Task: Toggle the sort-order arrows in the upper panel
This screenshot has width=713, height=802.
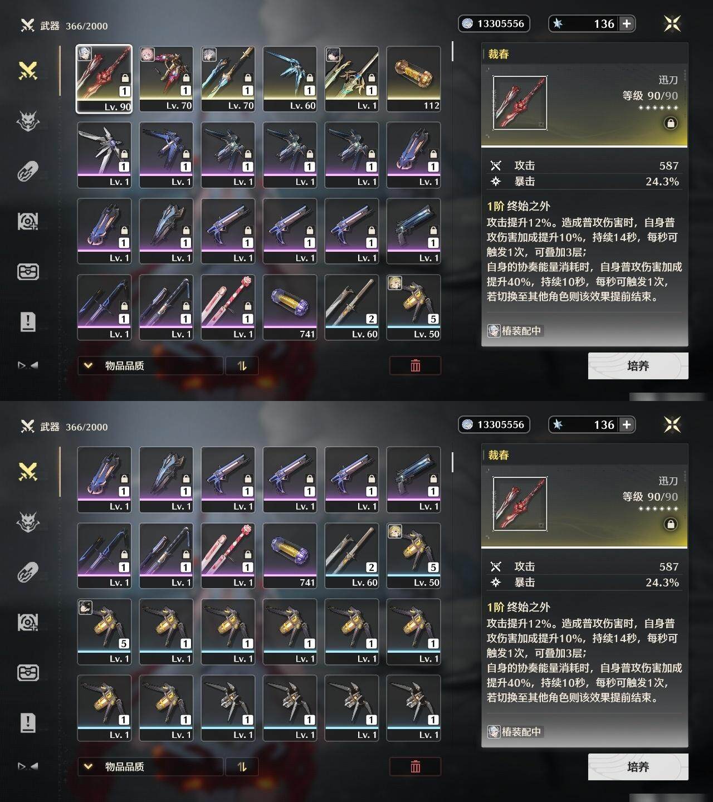Action: click(x=242, y=365)
